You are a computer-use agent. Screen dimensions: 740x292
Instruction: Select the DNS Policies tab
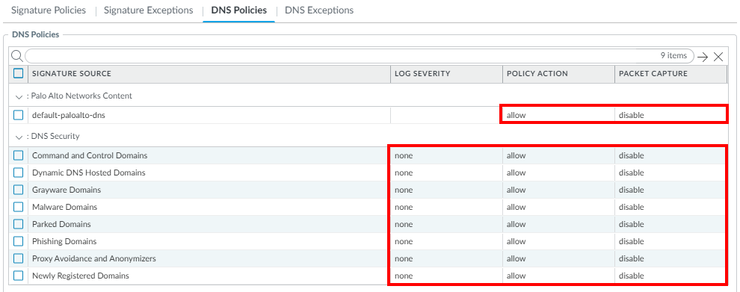pyautogui.click(x=238, y=10)
